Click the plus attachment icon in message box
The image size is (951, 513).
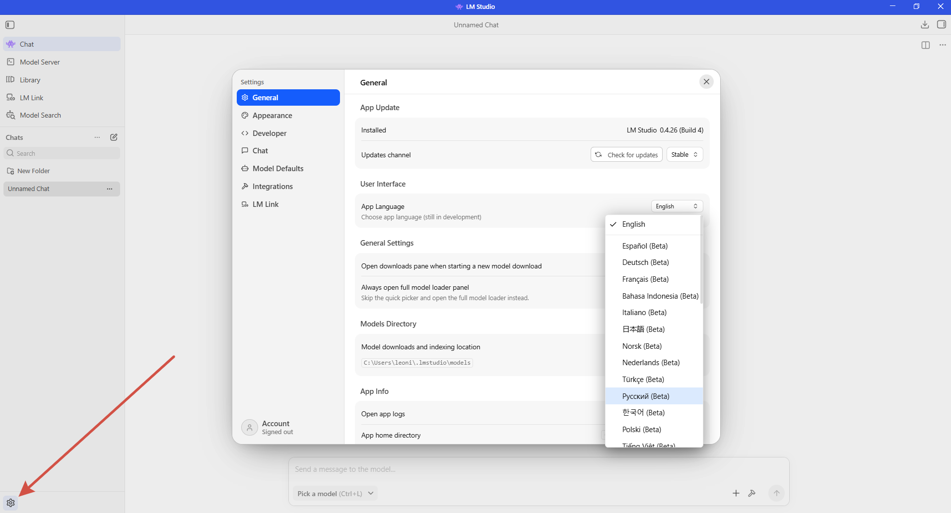click(736, 493)
